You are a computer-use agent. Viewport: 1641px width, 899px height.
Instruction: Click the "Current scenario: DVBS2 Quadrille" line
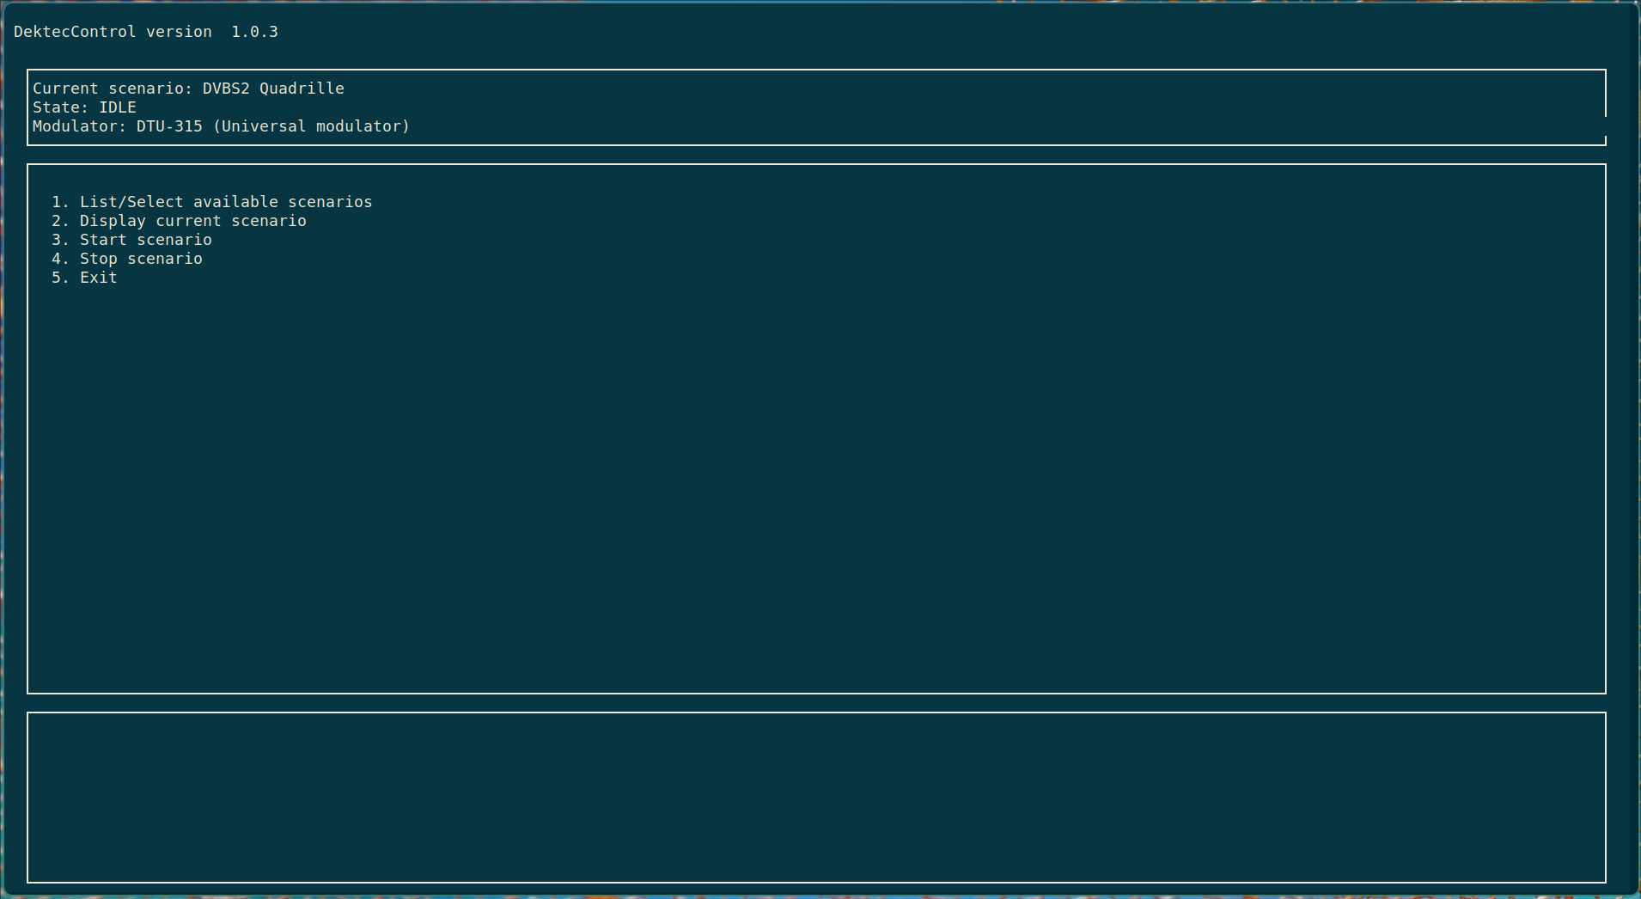188,88
